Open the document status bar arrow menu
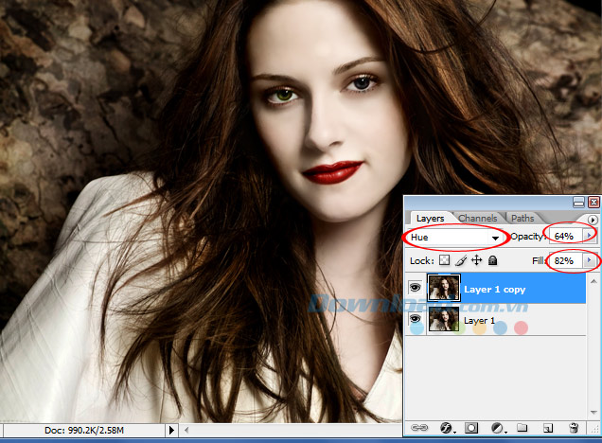 coord(171,431)
